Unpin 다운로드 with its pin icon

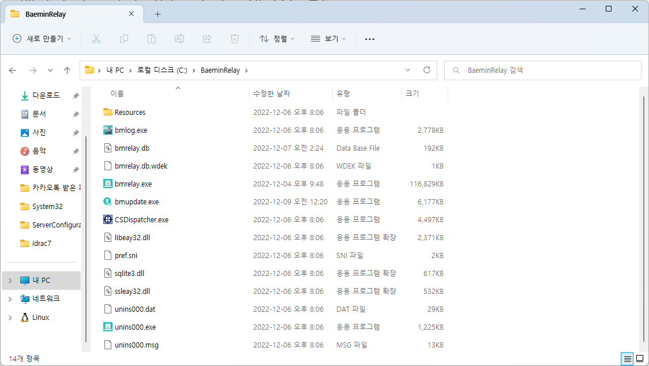point(76,96)
